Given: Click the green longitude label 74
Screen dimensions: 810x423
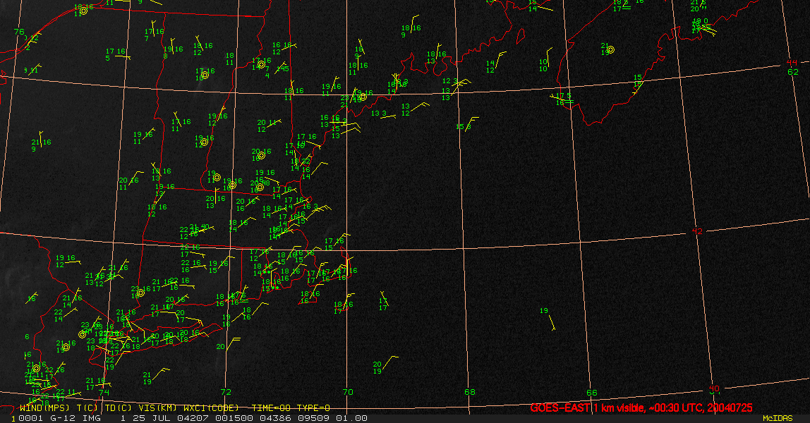Looking at the screenshot, I should 104,392.
